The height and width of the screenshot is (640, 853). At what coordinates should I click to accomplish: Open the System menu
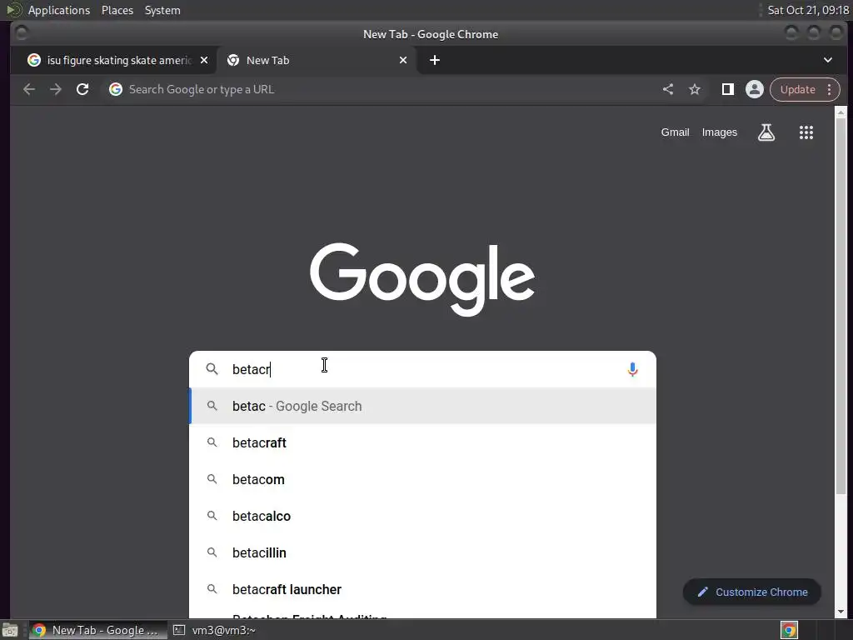pyautogui.click(x=162, y=10)
